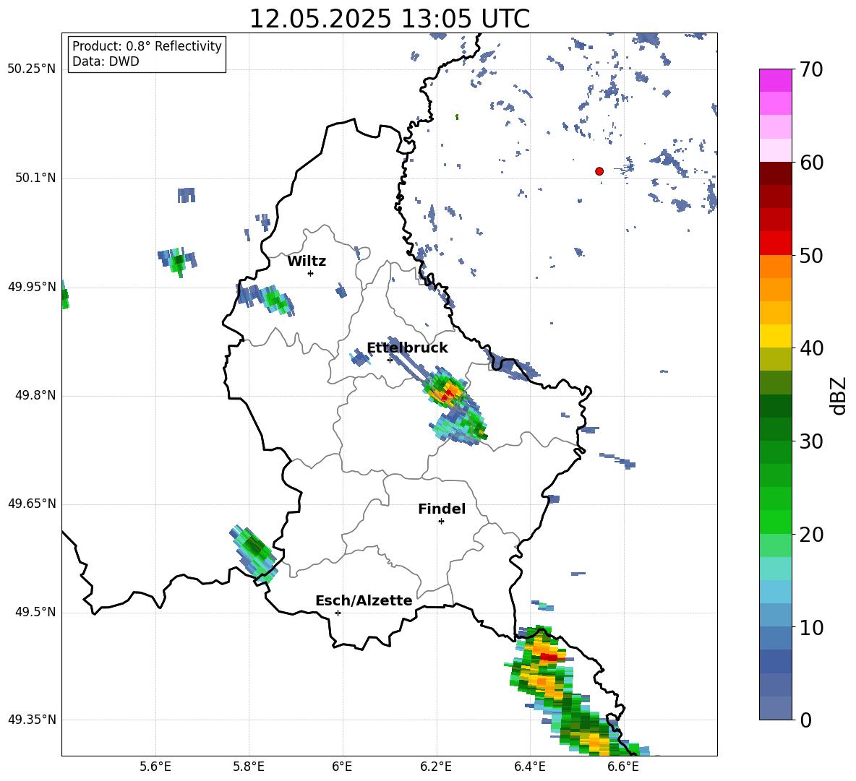This screenshot has width=856, height=781.
Task: Click the 70 colorbar tick label
Action: coord(811,70)
